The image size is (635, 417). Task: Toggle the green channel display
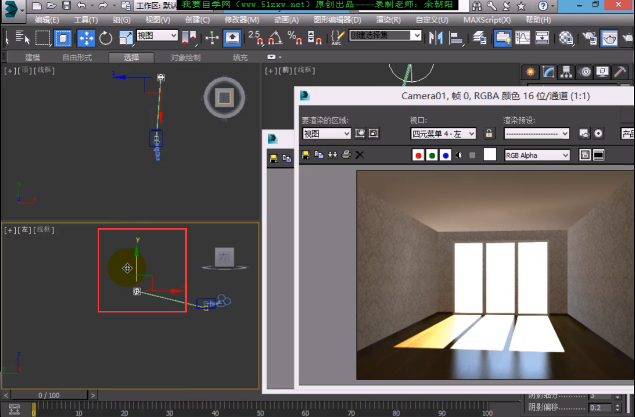[x=432, y=155]
